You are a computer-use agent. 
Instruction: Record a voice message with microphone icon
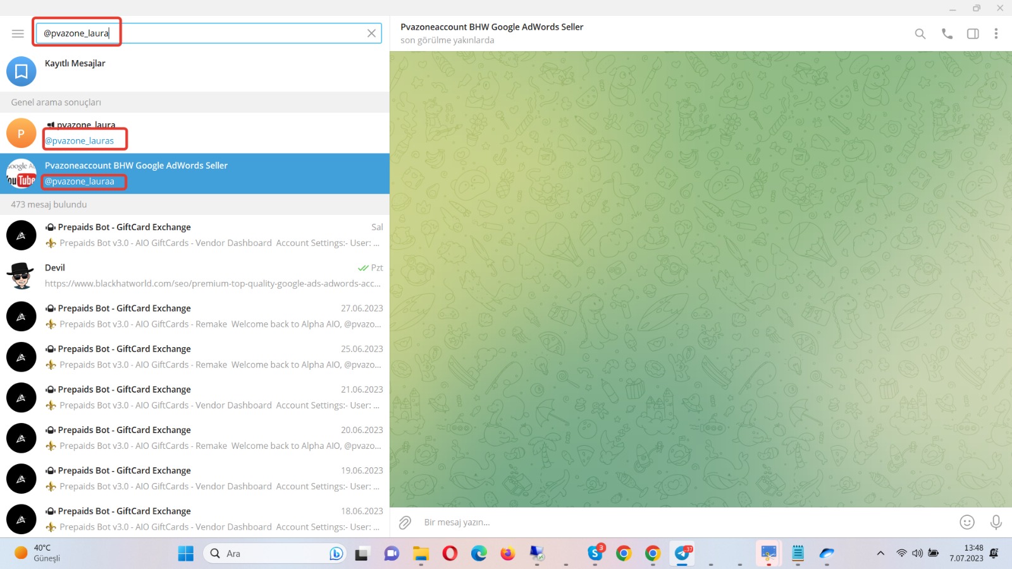(x=996, y=522)
